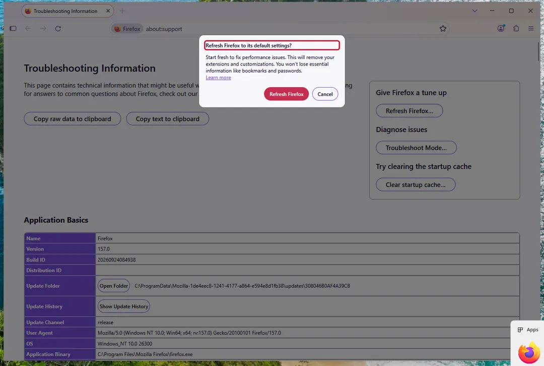Viewport: 544px width, 366px height.
Task: Open a new tab with the plus icon
Action: [x=122, y=11]
